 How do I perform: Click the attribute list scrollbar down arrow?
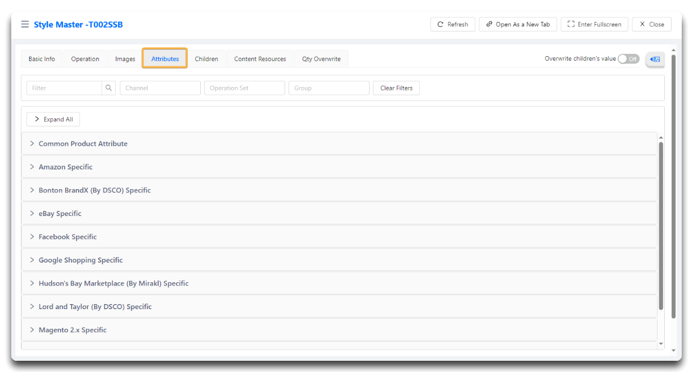661,344
